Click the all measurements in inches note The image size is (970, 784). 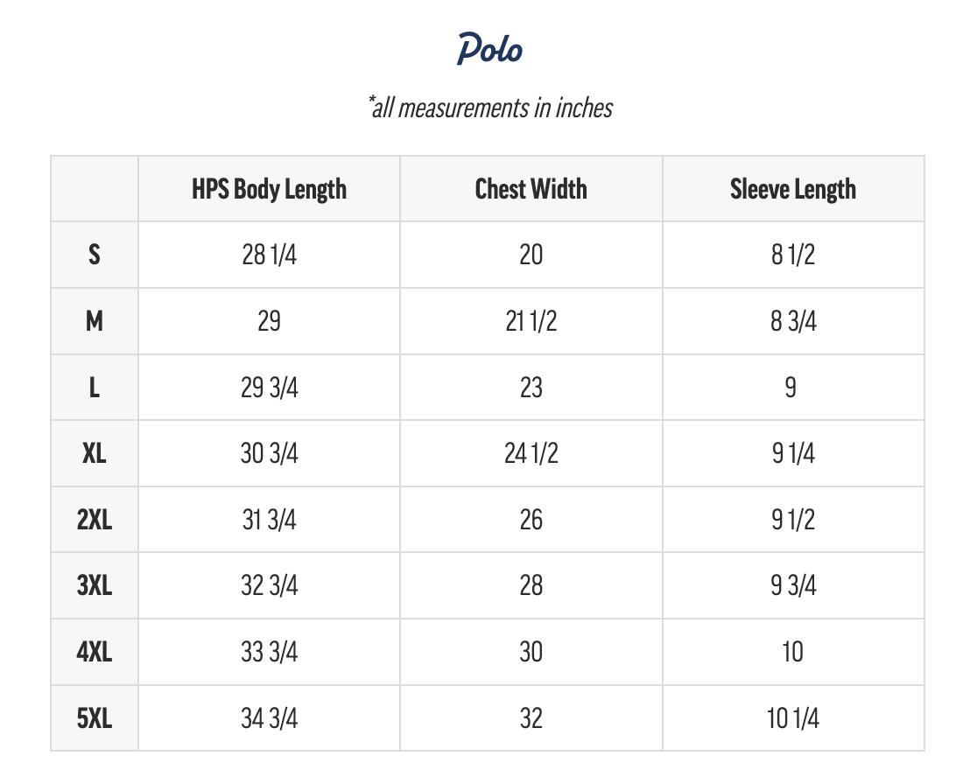click(x=490, y=108)
